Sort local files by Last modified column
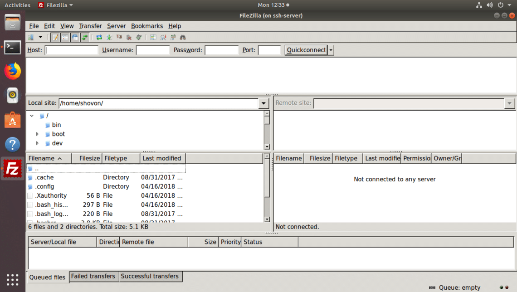Screen dimensions: 517x292 click(x=161, y=158)
